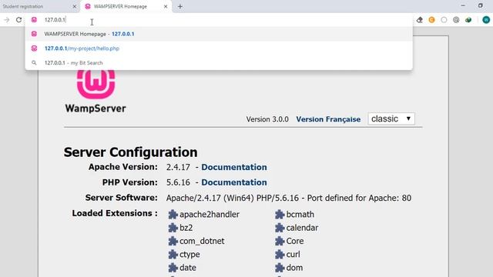Open the Version Française link
This screenshot has width=493, height=277.
click(328, 119)
